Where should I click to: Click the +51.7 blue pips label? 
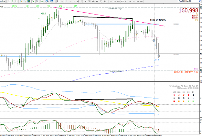point(156,60)
